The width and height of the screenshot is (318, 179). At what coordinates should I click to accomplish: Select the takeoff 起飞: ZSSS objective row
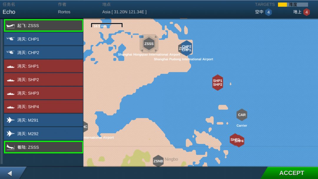tap(43, 26)
